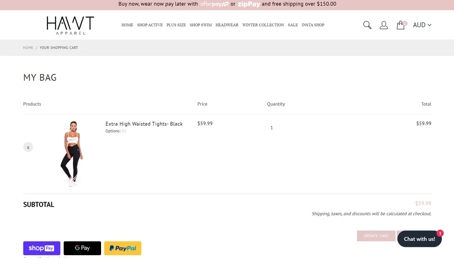Click the Quantity column header
This screenshot has height=258, width=454.
click(x=276, y=104)
